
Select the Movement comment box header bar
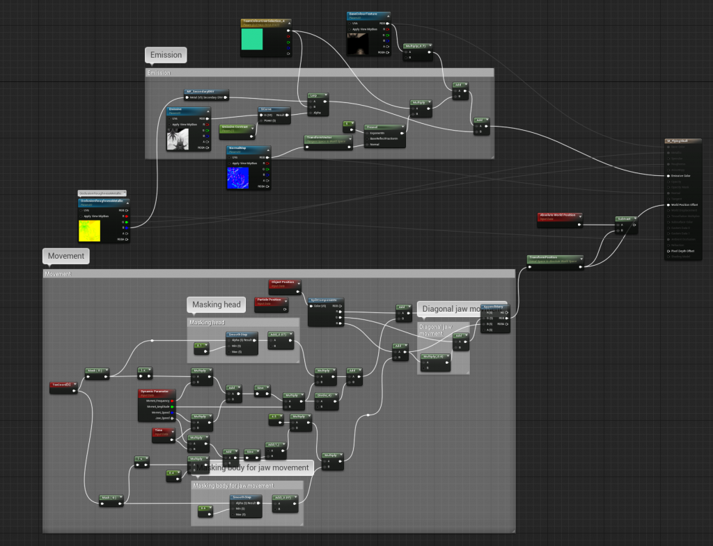279,274
